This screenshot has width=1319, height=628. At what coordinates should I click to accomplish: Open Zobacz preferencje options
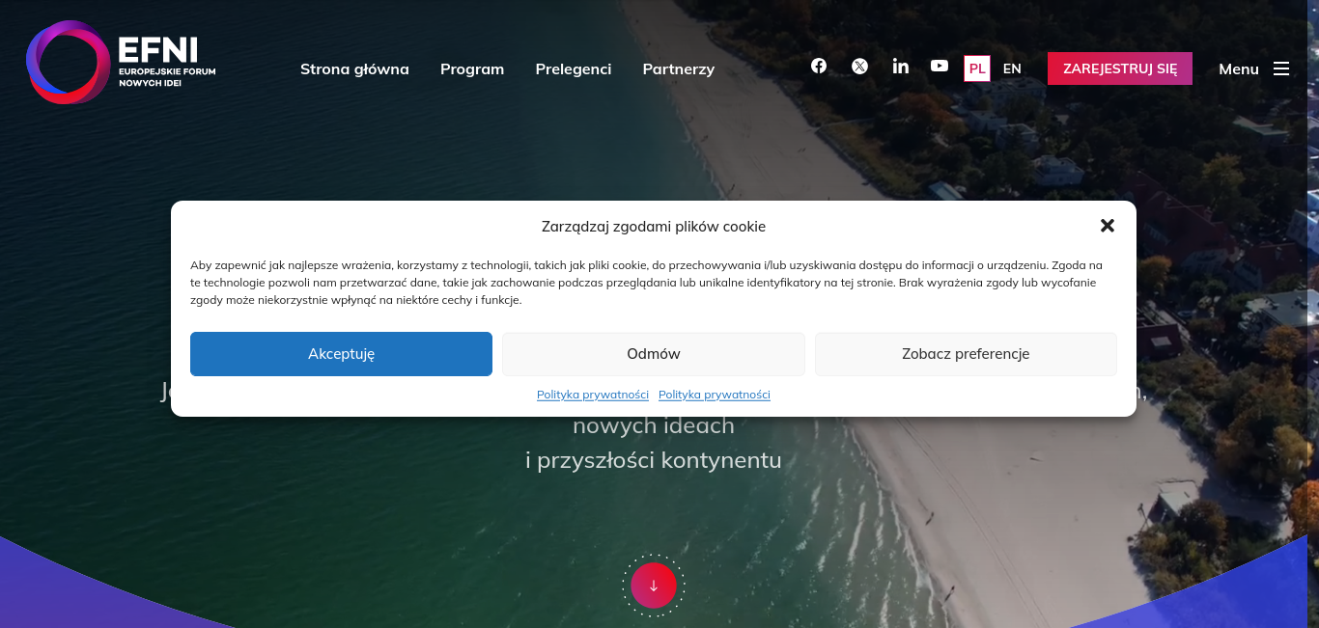click(966, 354)
